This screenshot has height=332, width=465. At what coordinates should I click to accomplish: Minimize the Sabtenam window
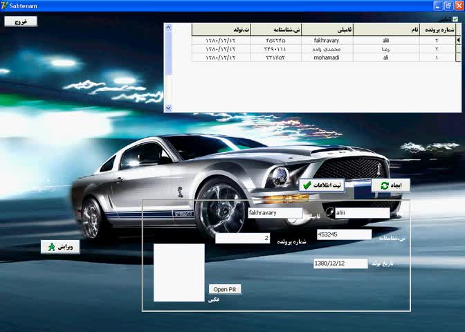point(438,6)
